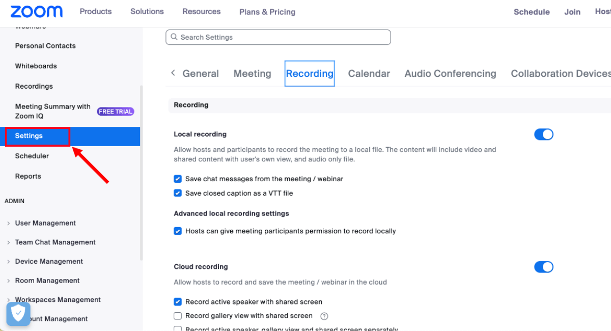Uncheck Hosts can give participants permission to record locally
The image size is (611, 331).
[x=178, y=231]
